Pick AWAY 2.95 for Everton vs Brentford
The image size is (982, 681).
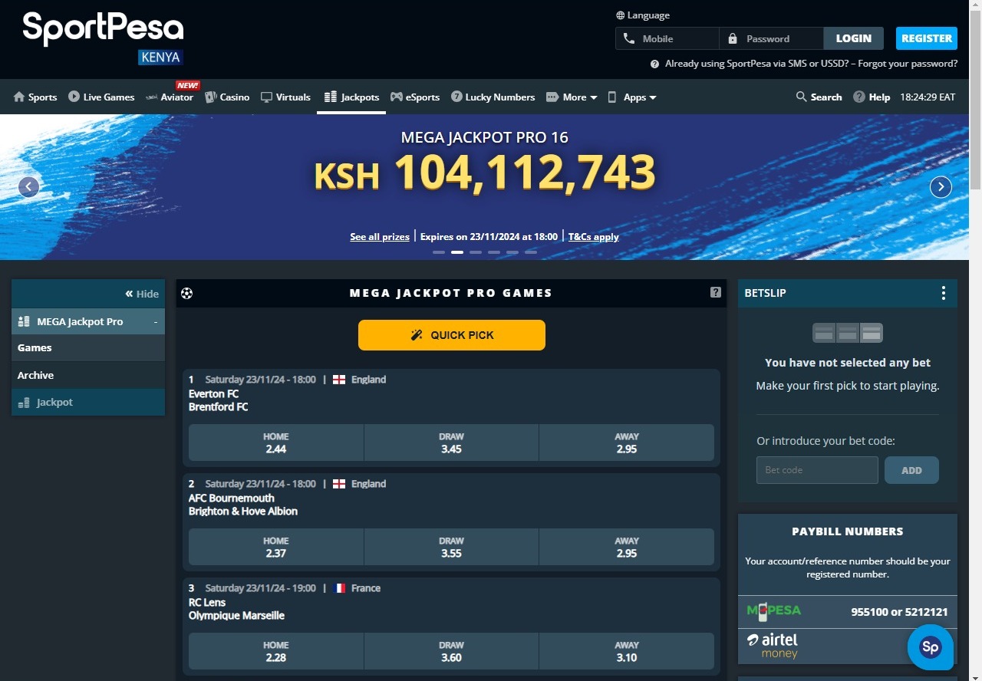coord(627,442)
